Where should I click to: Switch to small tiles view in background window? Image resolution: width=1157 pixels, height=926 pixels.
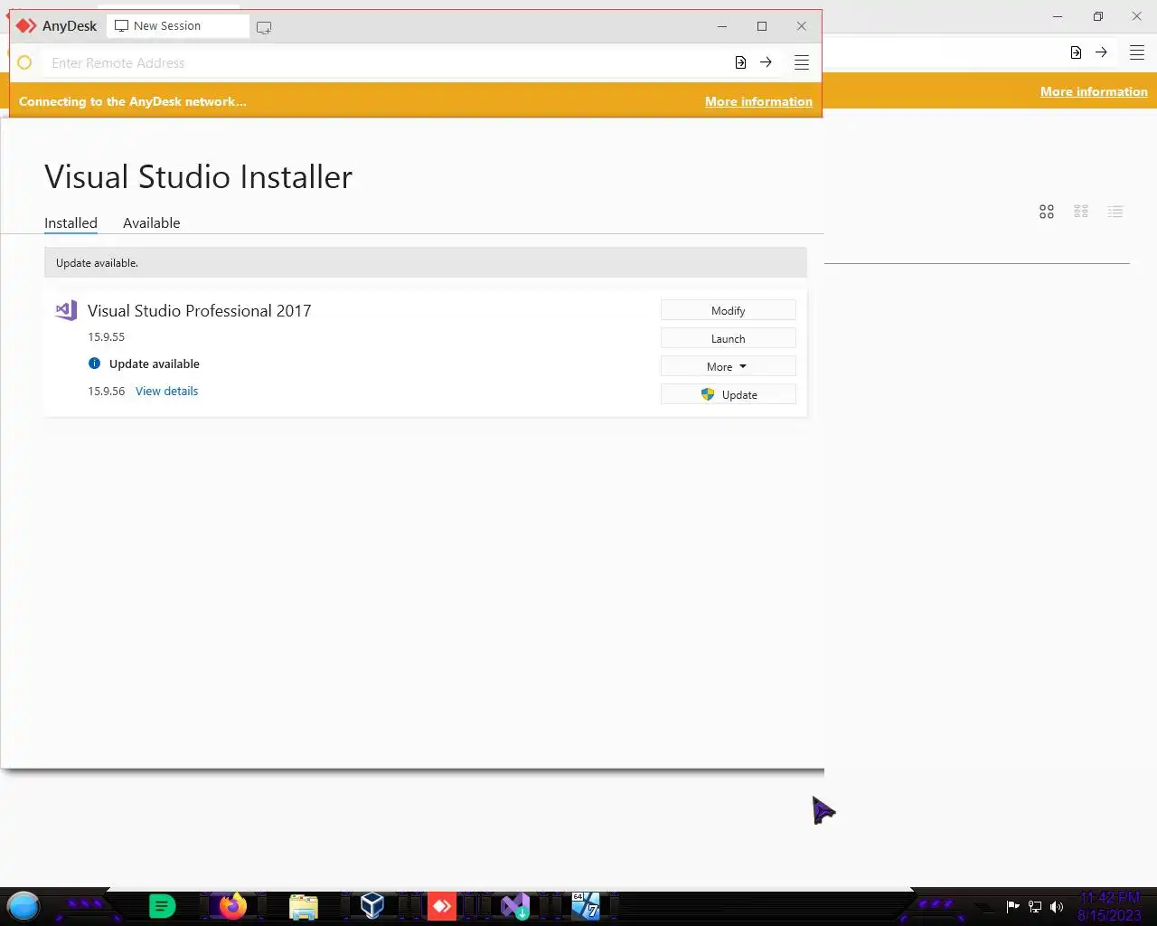tap(1081, 212)
